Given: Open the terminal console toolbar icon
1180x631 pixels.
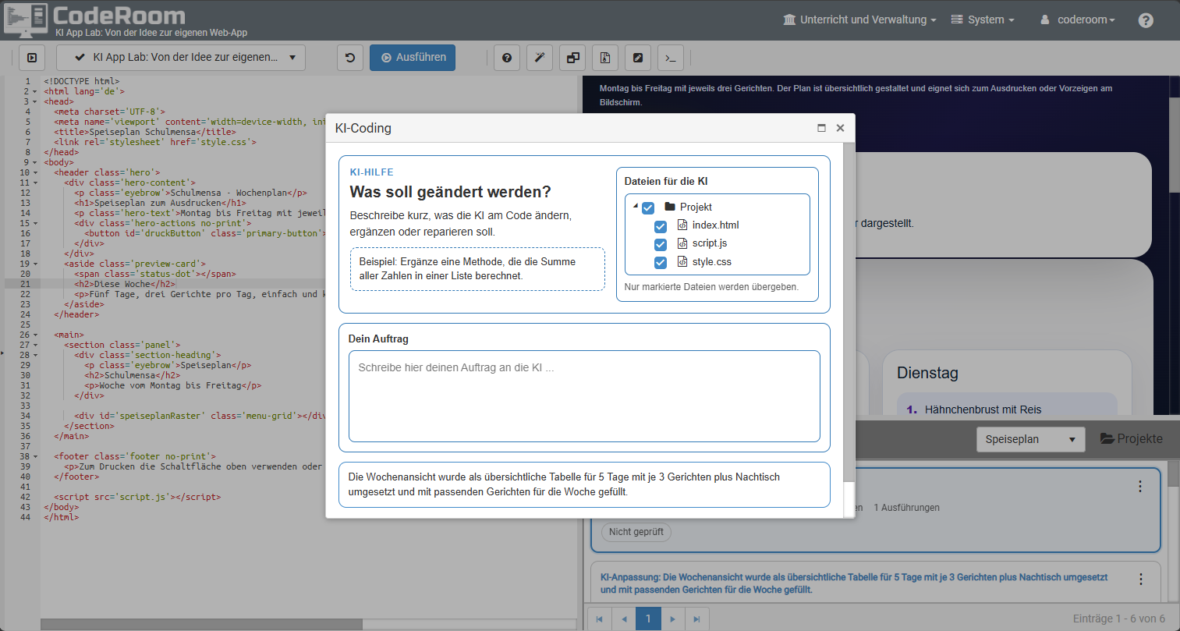Looking at the screenshot, I should tap(671, 58).
